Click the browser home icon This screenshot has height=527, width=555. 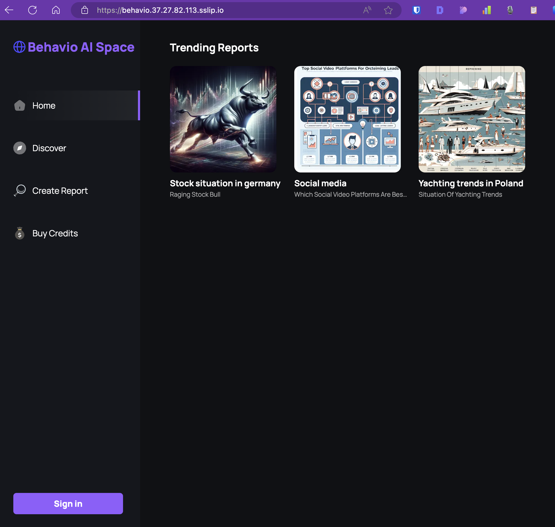pyautogui.click(x=56, y=10)
